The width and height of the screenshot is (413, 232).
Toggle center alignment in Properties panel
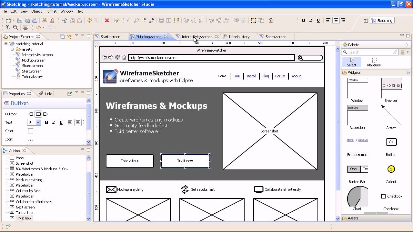coord(78,122)
